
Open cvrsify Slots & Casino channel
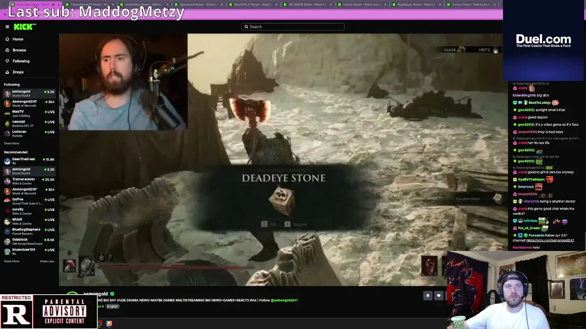(29, 212)
